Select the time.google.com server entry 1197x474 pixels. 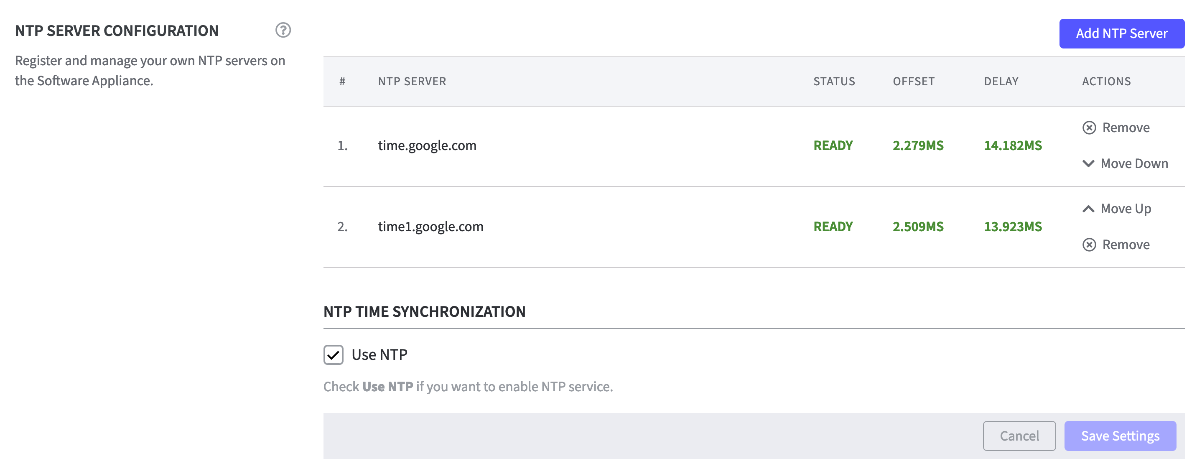point(427,145)
